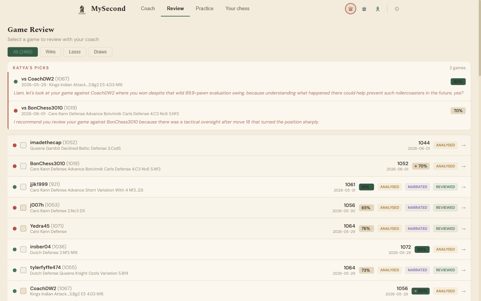Open irober04 game via arrow icon
The image size is (481, 301).
tap(463, 249)
